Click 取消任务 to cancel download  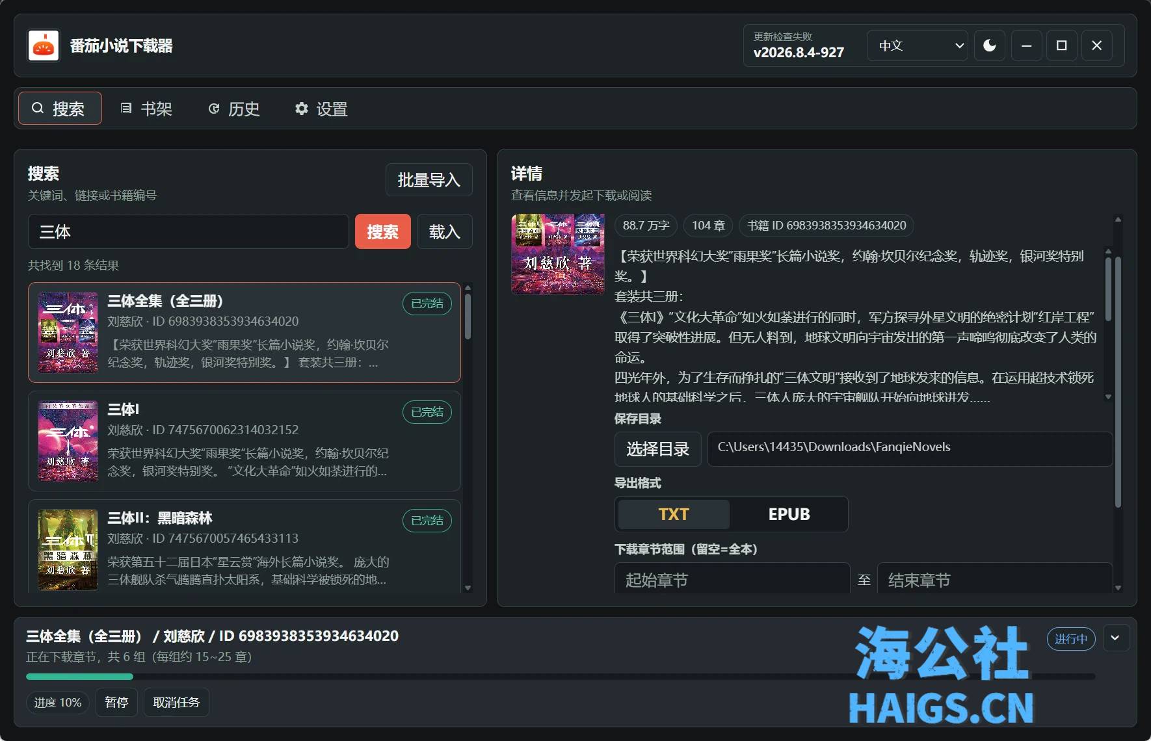pos(176,703)
